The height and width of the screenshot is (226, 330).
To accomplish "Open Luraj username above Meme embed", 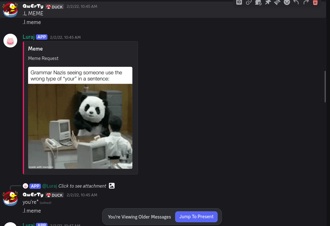I will [x=29, y=37].
